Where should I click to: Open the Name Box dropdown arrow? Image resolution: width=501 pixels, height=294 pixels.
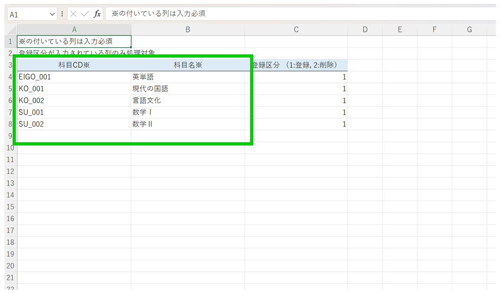(x=53, y=15)
